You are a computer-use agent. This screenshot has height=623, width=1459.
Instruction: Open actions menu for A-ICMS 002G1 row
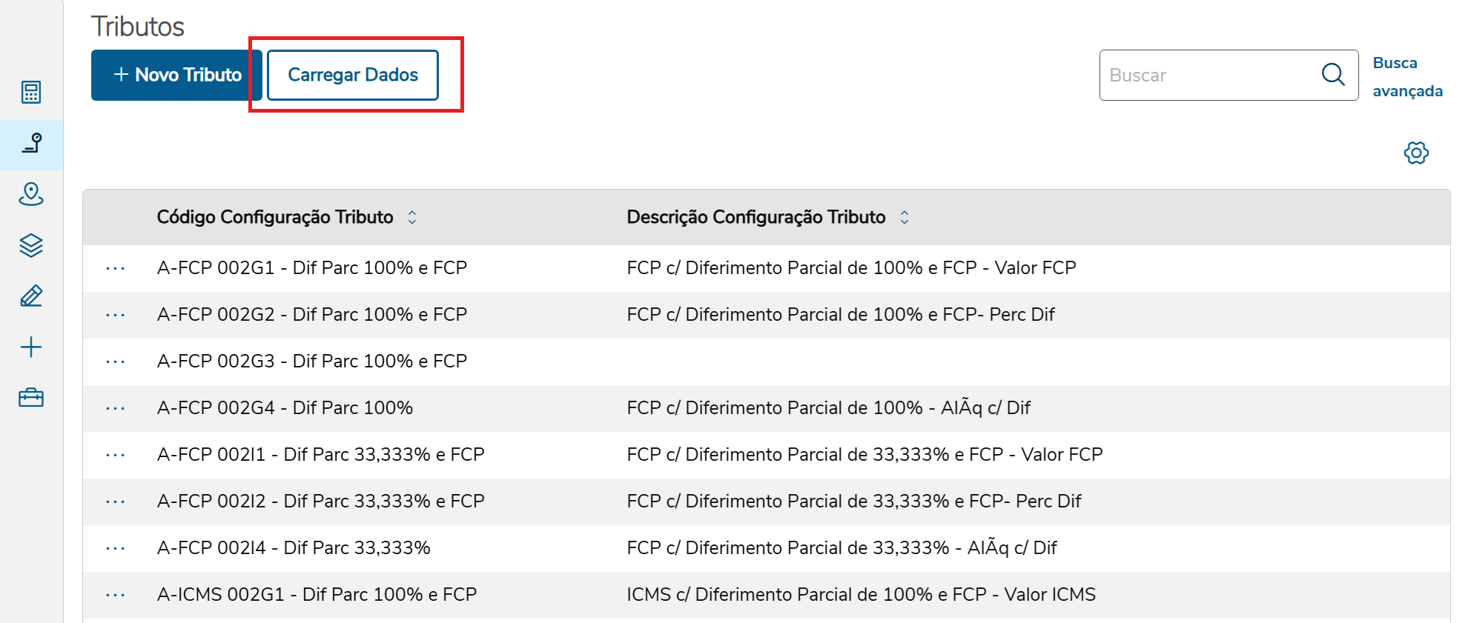point(116,595)
